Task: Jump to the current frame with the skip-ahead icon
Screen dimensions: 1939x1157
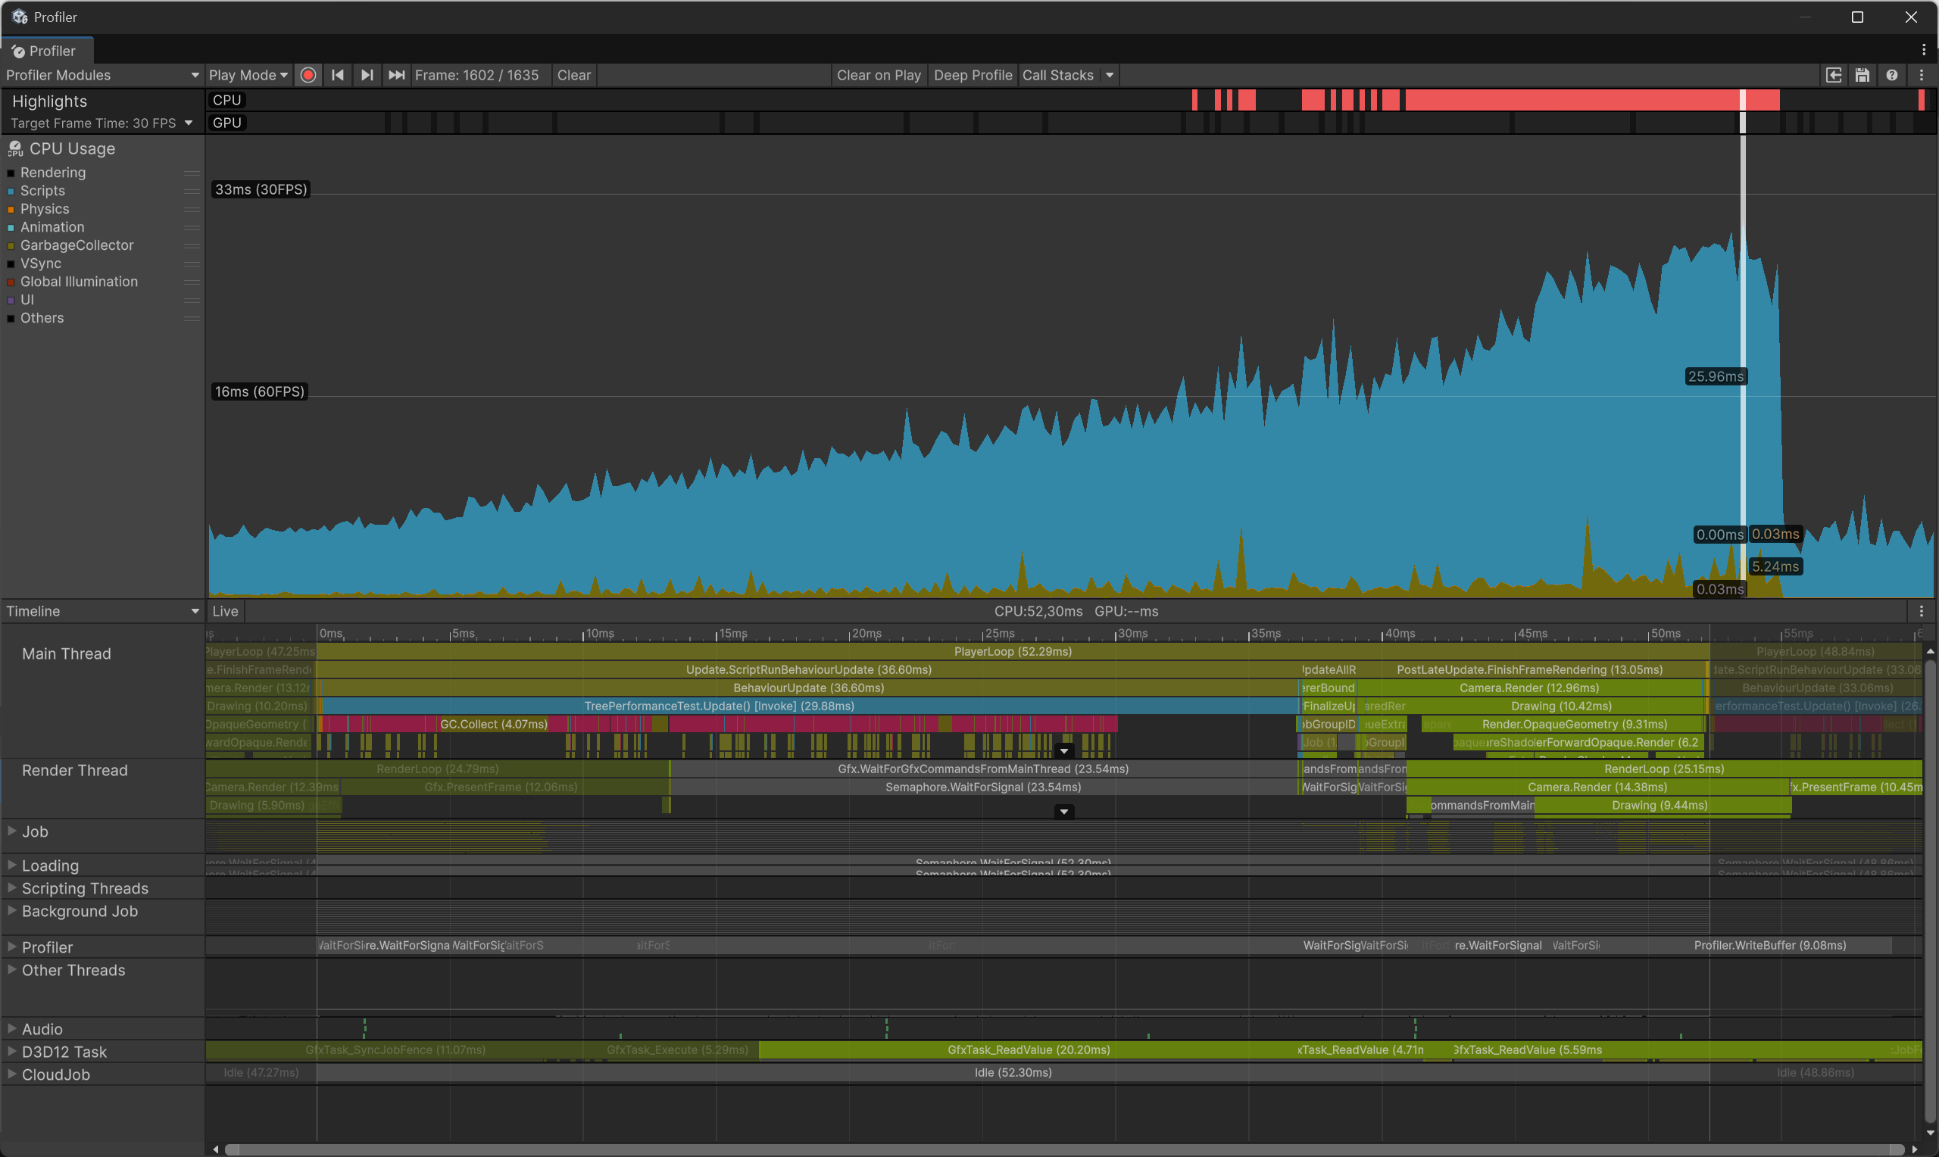Action: pyautogui.click(x=396, y=75)
